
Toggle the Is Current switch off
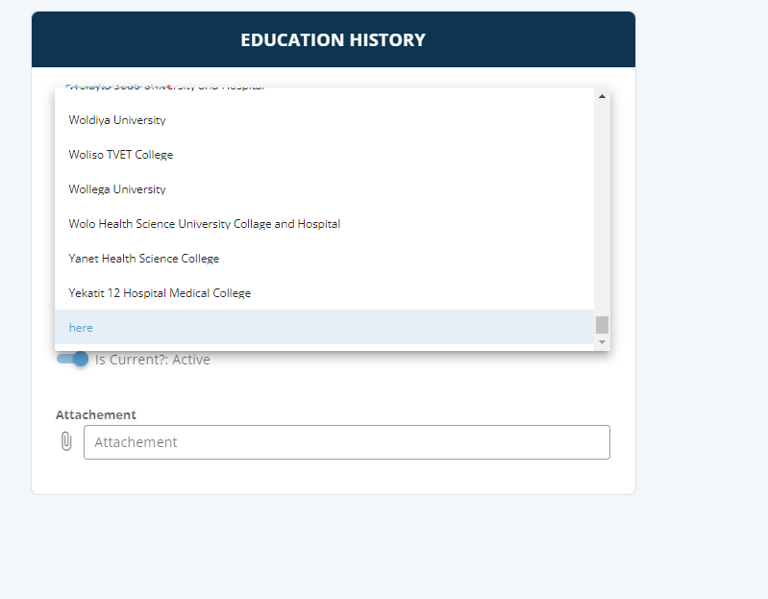tap(72, 359)
